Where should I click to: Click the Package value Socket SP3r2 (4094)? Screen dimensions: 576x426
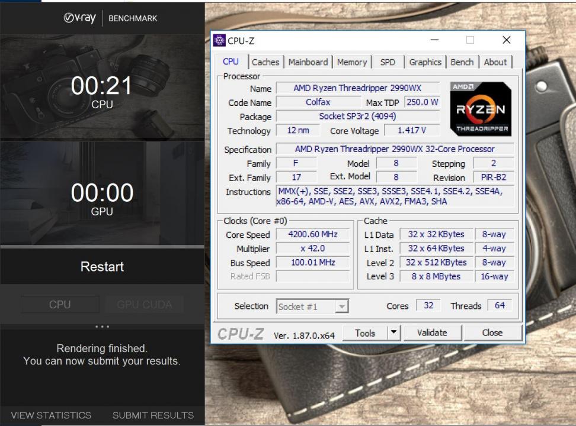[x=357, y=117]
